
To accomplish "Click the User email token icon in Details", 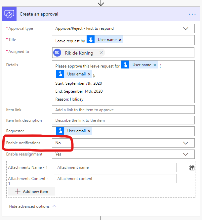I will (60, 74).
